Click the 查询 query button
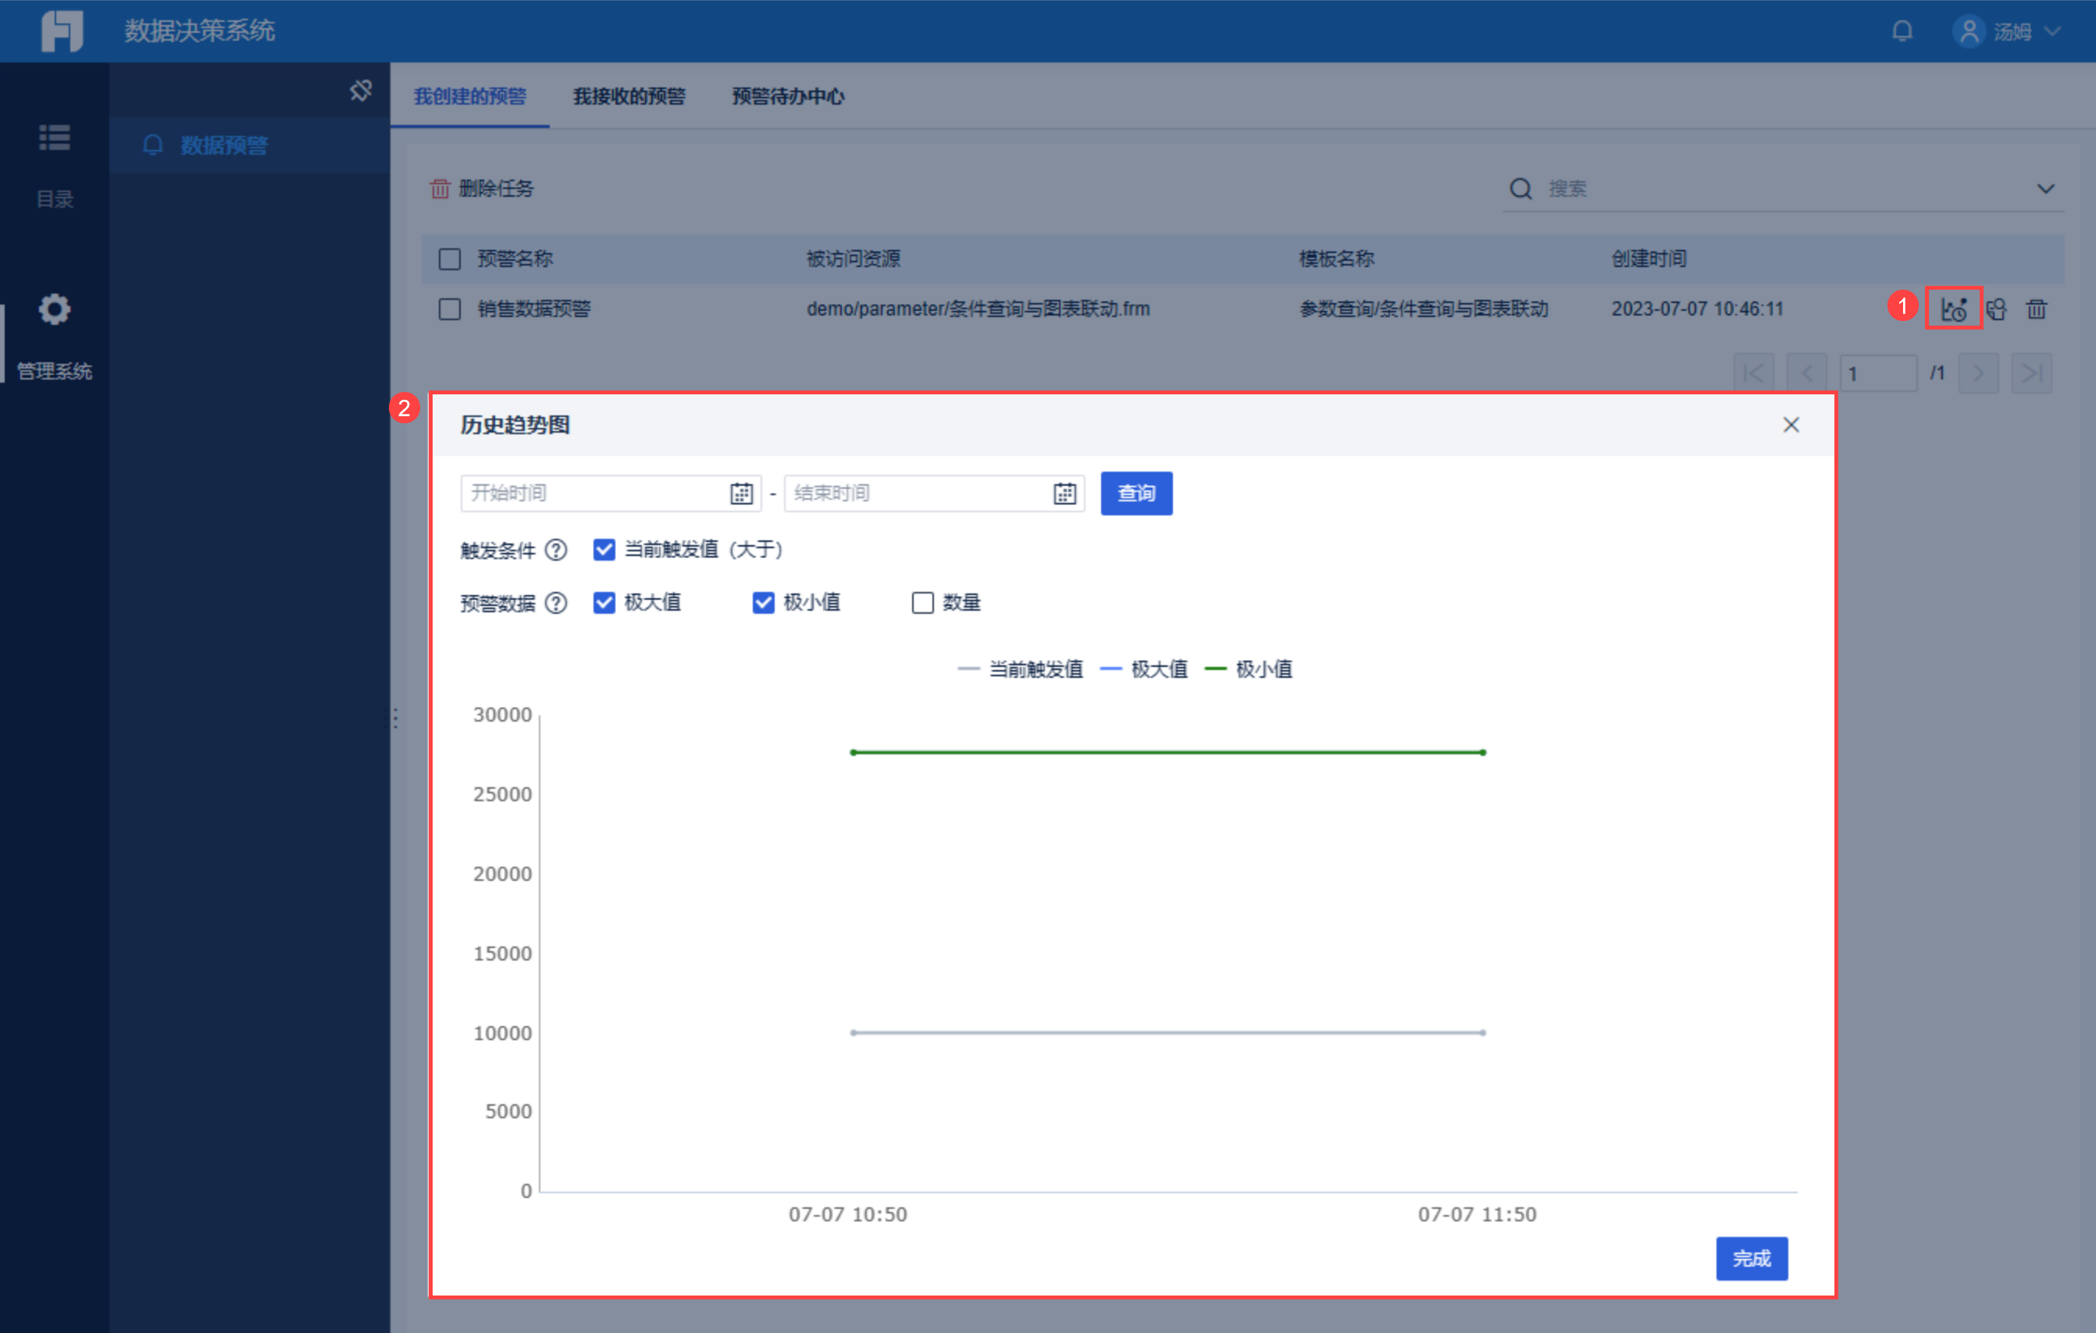The height and width of the screenshot is (1333, 2096). pyautogui.click(x=1136, y=494)
